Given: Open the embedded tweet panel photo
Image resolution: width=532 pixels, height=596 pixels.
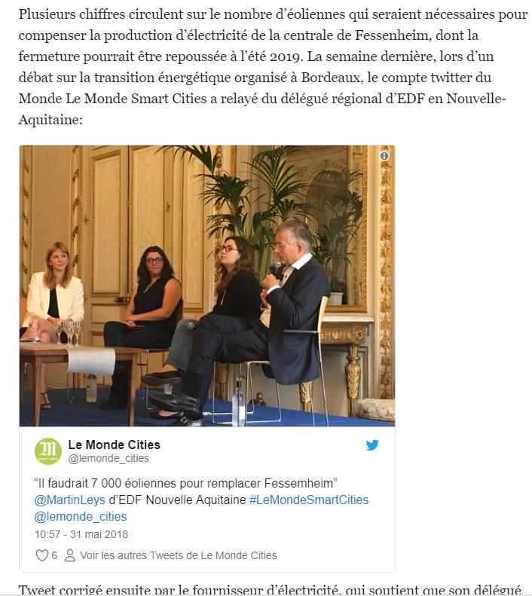Looking at the screenshot, I should [207, 286].
